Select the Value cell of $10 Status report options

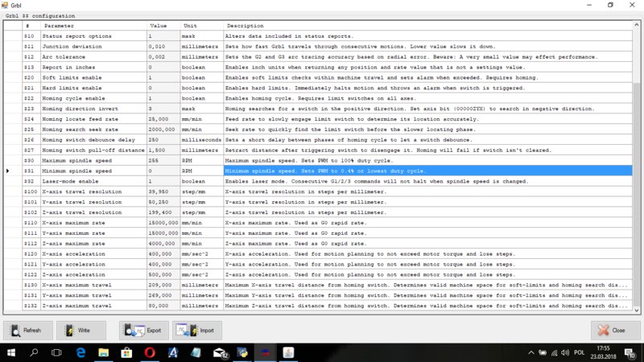(x=163, y=36)
